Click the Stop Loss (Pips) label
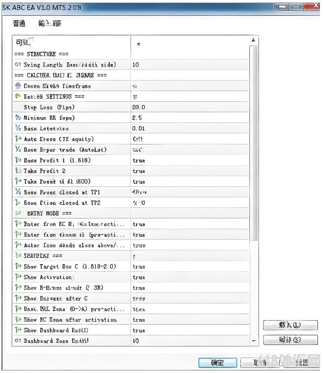This screenshot has height=373, width=324. (x=49, y=107)
